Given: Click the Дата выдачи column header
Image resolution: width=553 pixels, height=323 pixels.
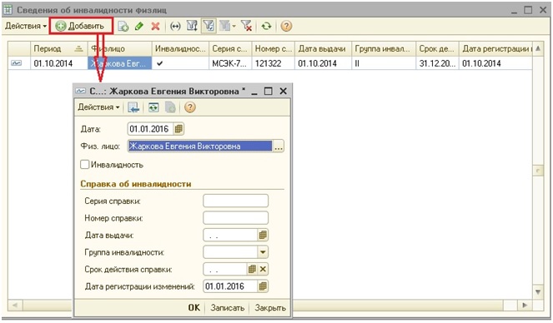Looking at the screenshot, I should (323, 49).
